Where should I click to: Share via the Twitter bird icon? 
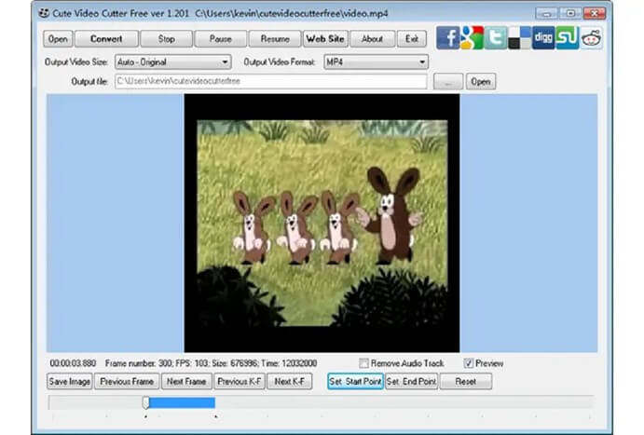(x=496, y=38)
